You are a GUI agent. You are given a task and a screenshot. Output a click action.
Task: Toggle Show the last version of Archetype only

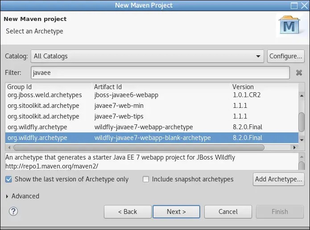[8, 179]
